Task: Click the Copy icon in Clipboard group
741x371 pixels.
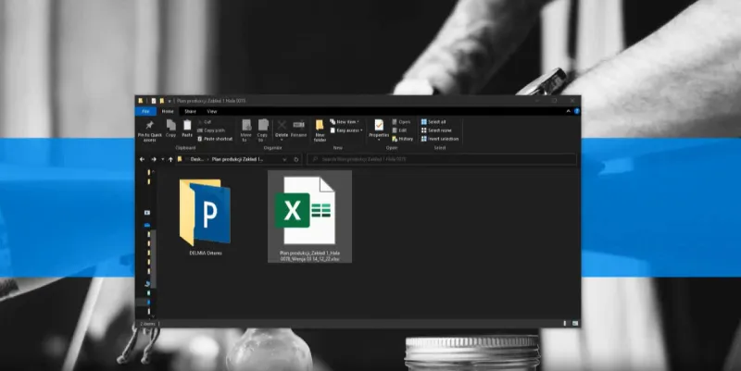Action: click(x=170, y=125)
